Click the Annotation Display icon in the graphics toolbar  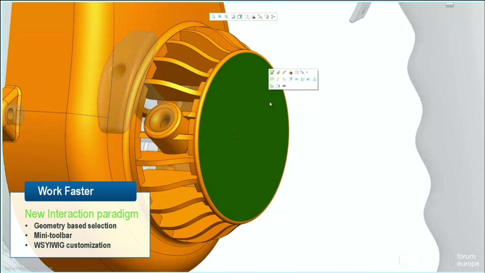coord(267,17)
